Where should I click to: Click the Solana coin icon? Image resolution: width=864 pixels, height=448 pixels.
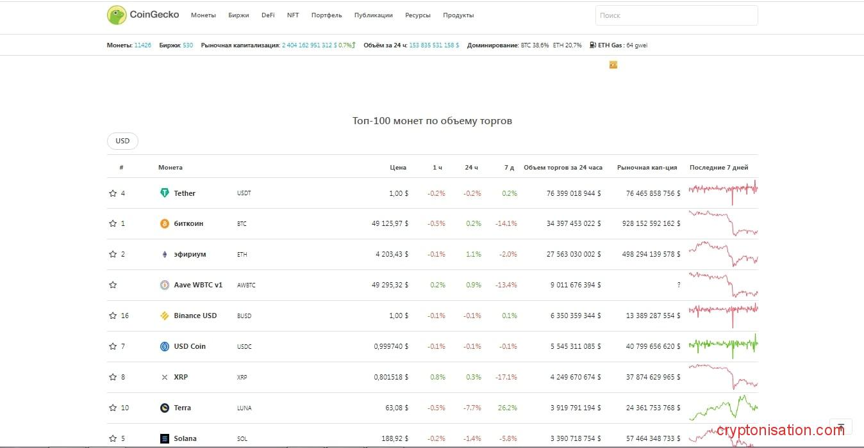coord(165,439)
